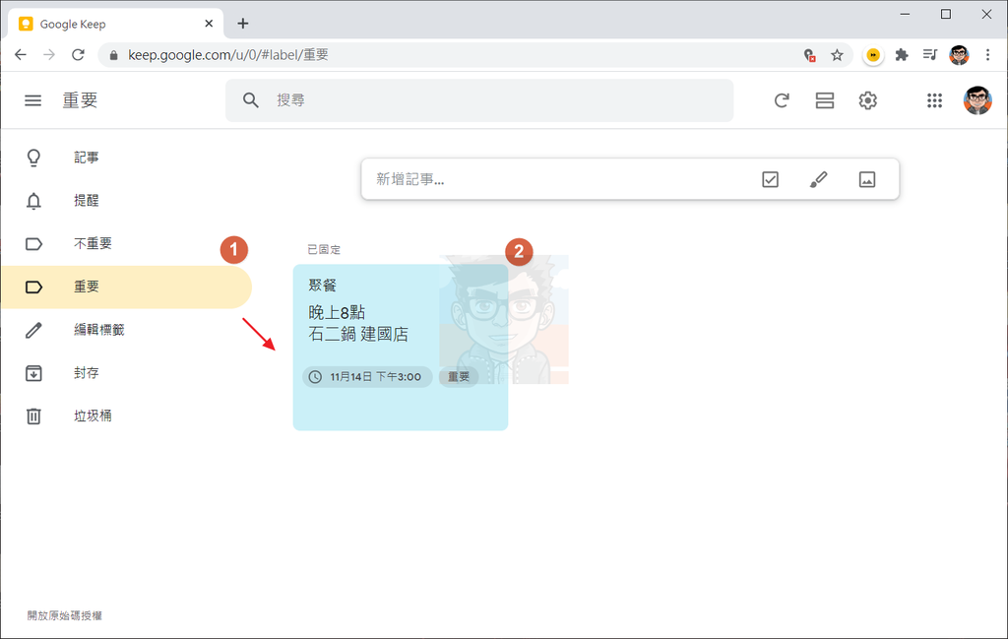Click the archive box icon
Screen dimensions: 1008x639
click(x=33, y=373)
